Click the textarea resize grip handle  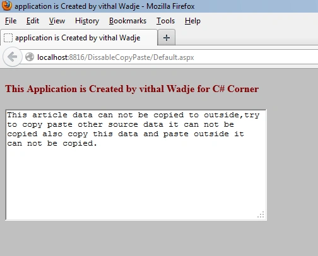click(x=261, y=214)
